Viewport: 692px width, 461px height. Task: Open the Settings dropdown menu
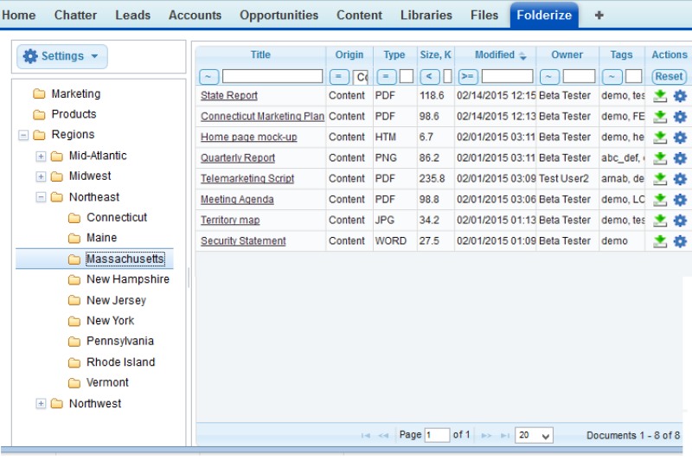(61, 56)
